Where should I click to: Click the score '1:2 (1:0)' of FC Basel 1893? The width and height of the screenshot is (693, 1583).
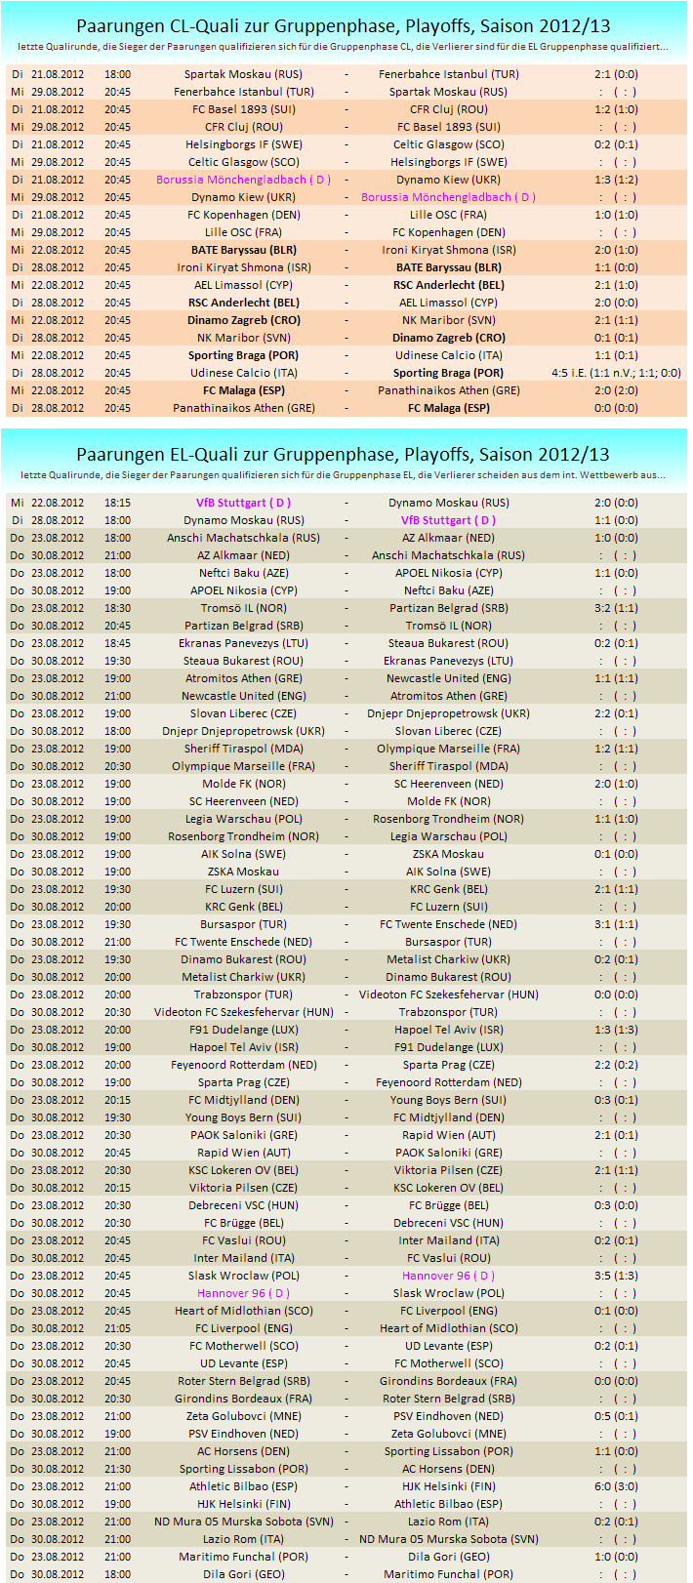(x=616, y=109)
